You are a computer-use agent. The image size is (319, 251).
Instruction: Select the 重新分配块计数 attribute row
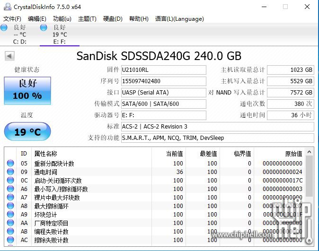155,163
